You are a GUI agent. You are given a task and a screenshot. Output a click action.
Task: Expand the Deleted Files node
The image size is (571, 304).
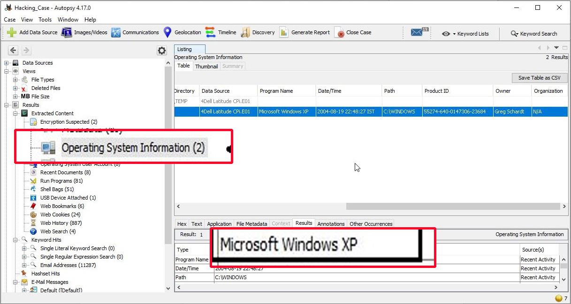pyautogui.click(x=15, y=88)
